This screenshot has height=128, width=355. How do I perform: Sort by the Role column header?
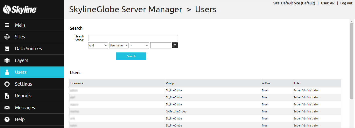[x=317, y=83]
